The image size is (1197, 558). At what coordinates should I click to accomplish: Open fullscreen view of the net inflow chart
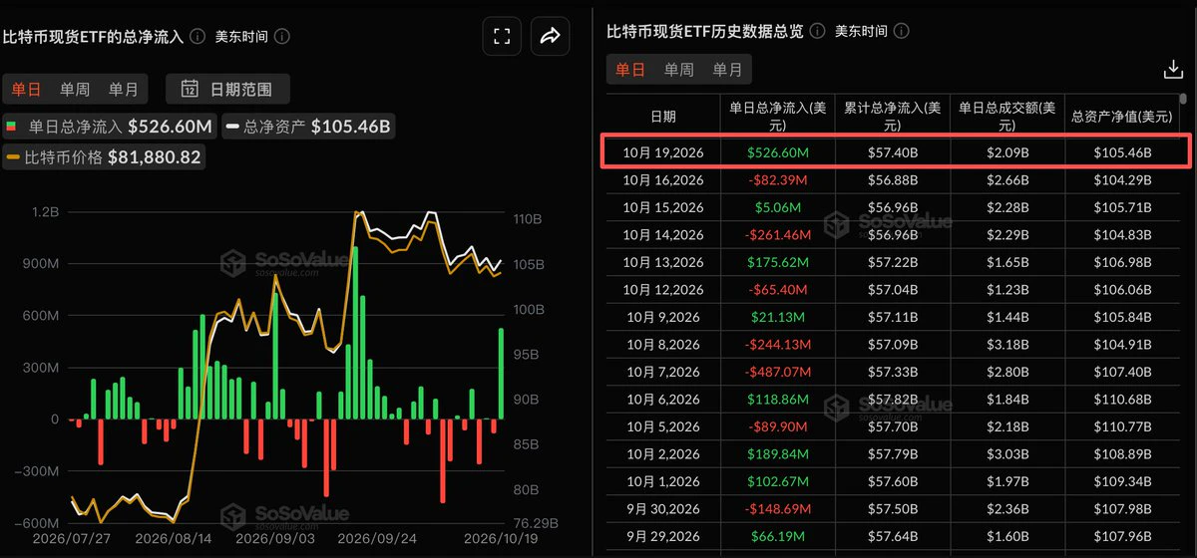coord(502,37)
